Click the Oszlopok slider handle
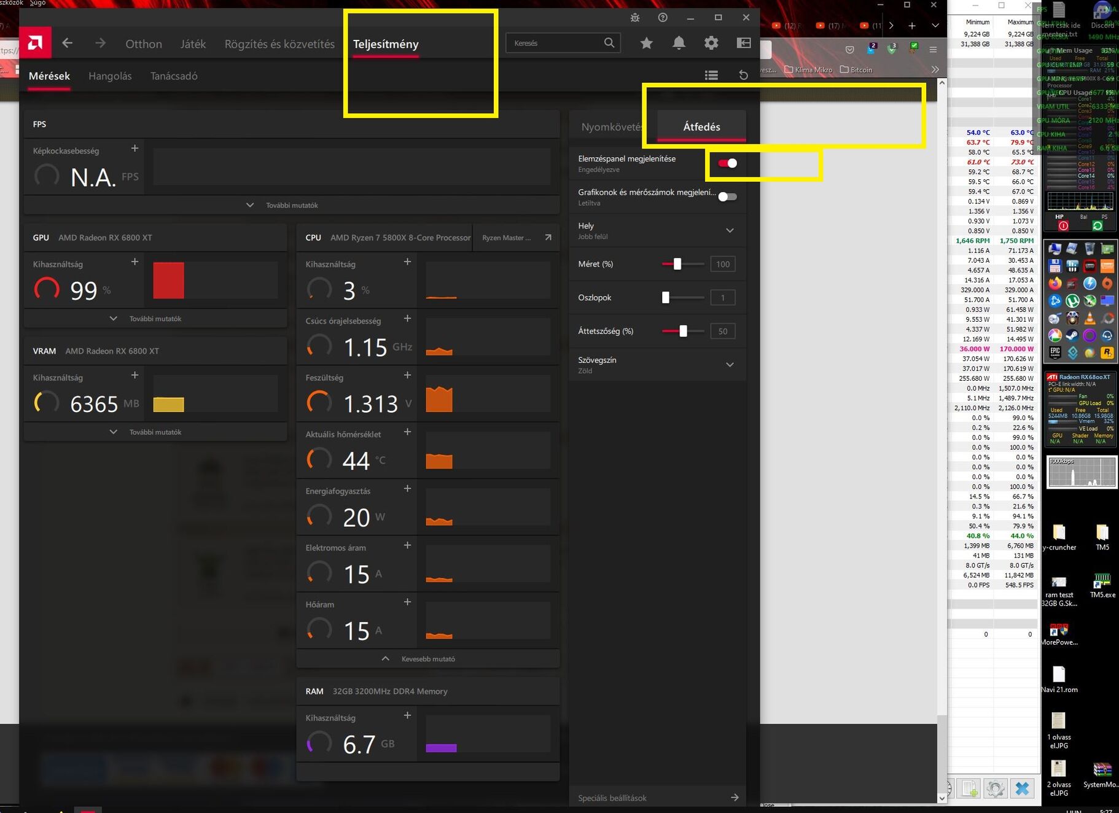1119x813 pixels. click(x=665, y=298)
